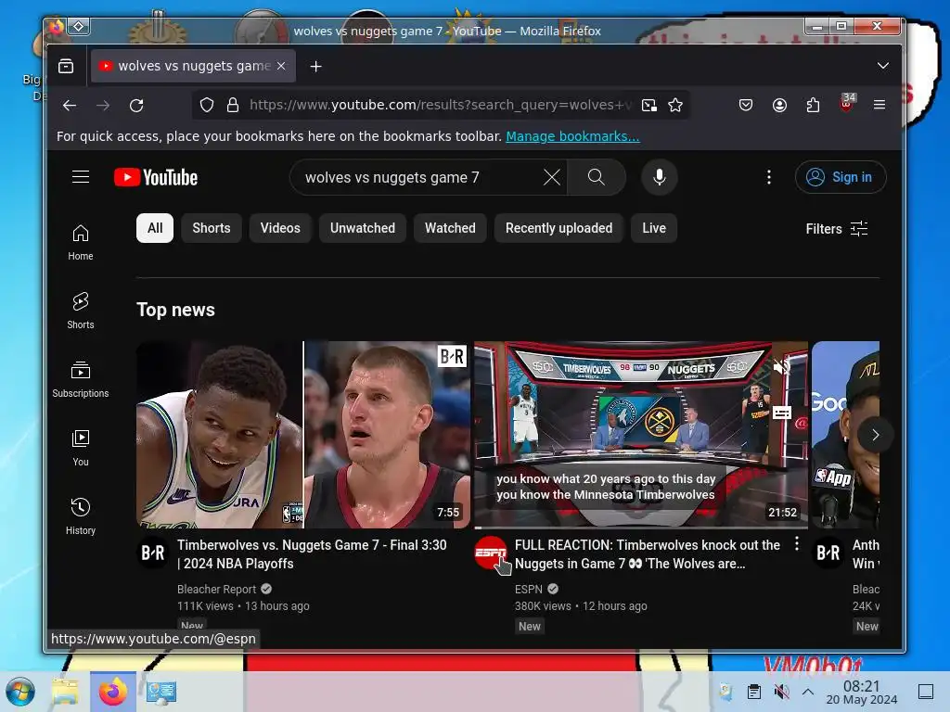This screenshot has height=712, width=950.
Task: Open the Manage bookmarks link
Action: click(572, 136)
